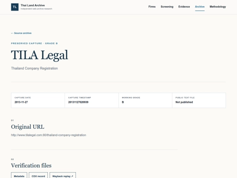Image resolution: width=237 pixels, height=178 pixels.
Task: Click the capture date 2013-11-27
Action: (21, 102)
